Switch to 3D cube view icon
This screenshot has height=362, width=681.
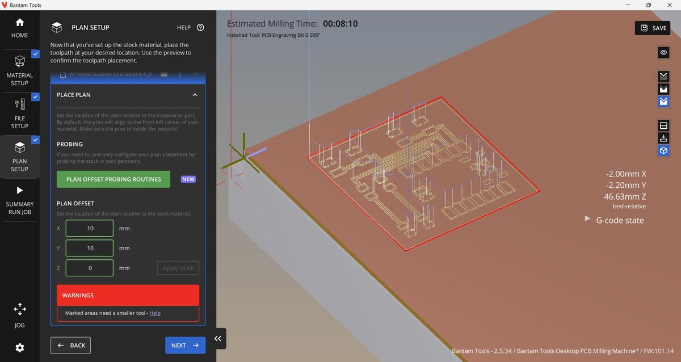click(663, 151)
